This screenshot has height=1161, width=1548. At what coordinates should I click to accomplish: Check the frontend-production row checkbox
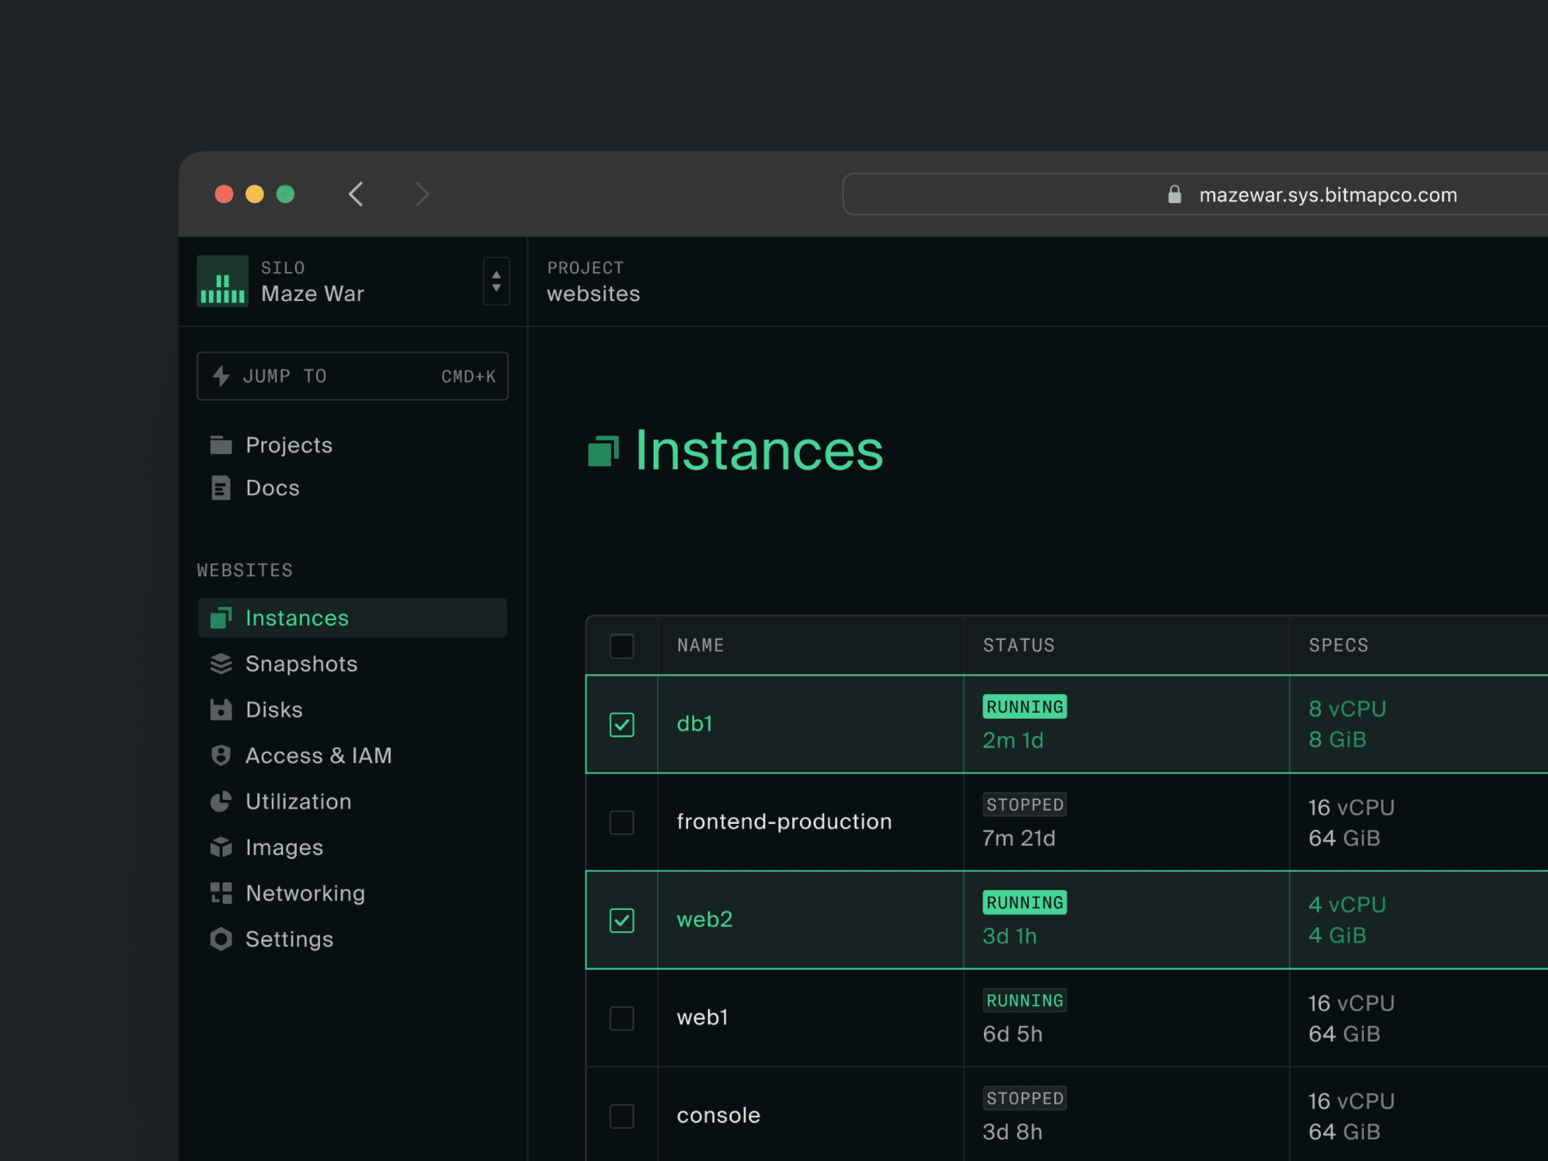[622, 823]
